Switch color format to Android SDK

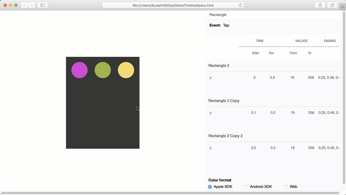pyautogui.click(x=246, y=187)
